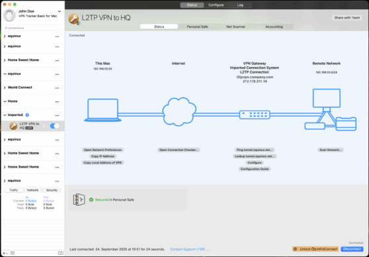
Task: Click the 212.178.211.18 gateway IP text
Action: 255,81
